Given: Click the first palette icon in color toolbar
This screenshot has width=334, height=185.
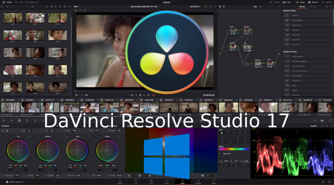Looking at the screenshot, I should point(4,121).
